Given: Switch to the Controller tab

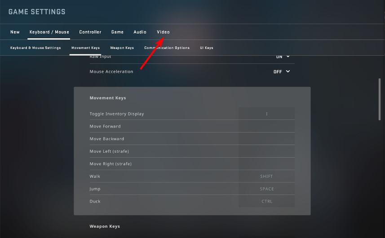Looking at the screenshot, I should (x=90, y=32).
